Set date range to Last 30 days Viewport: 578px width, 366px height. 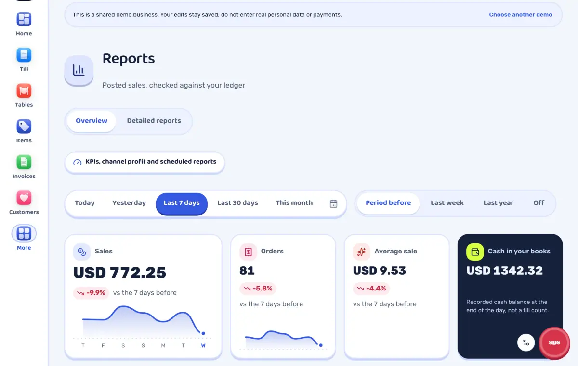(x=237, y=203)
